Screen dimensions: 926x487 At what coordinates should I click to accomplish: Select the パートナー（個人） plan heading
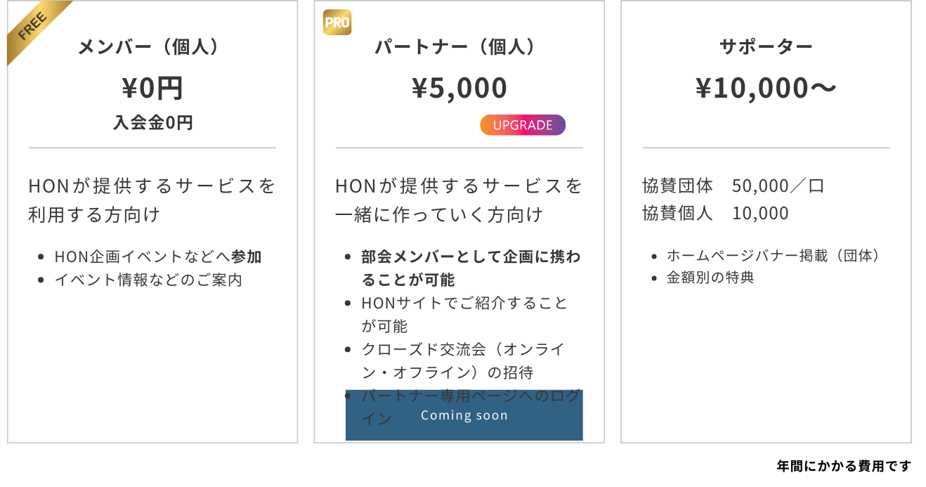tap(459, 47)
